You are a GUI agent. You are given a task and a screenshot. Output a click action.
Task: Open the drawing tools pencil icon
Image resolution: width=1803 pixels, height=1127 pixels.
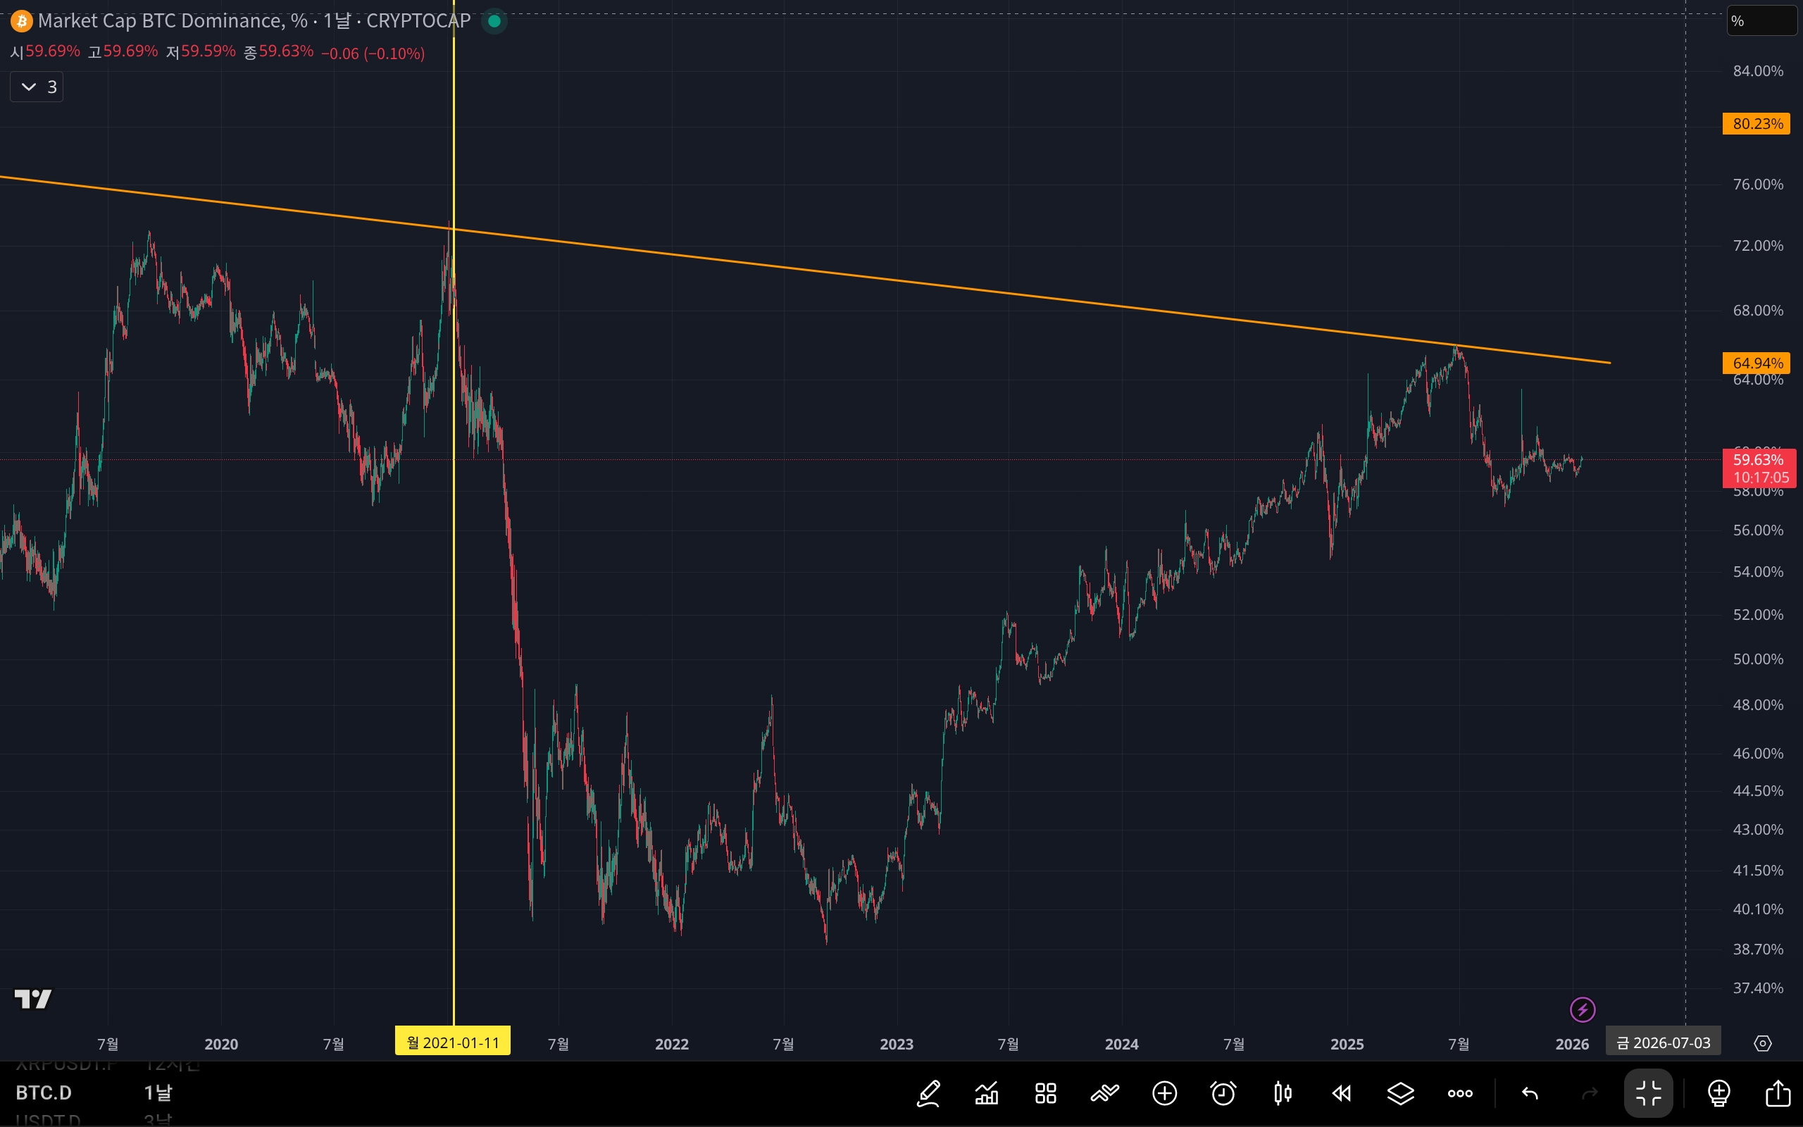pos(928,1093)
